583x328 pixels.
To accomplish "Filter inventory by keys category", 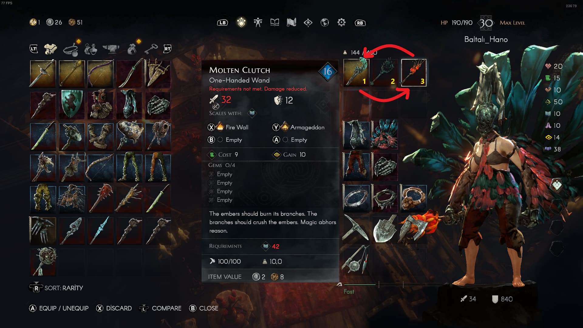I will click(151, 49).
